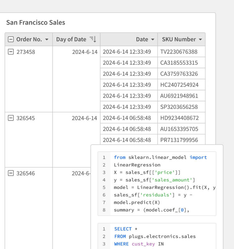
Task: Collapse order 326545 group
Action: click(11, 118)
